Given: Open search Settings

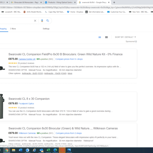Looking at the screenshot, I should pyautogui.click(x=46, y=29).
